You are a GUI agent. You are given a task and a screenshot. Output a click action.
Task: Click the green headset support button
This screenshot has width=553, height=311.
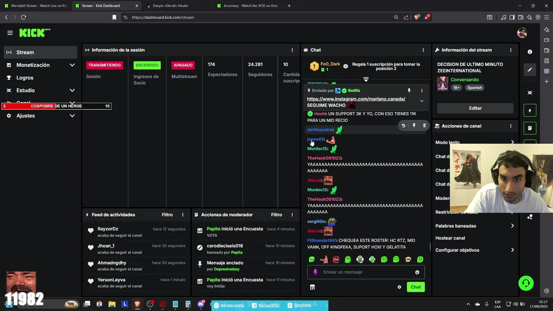[526, 283]
